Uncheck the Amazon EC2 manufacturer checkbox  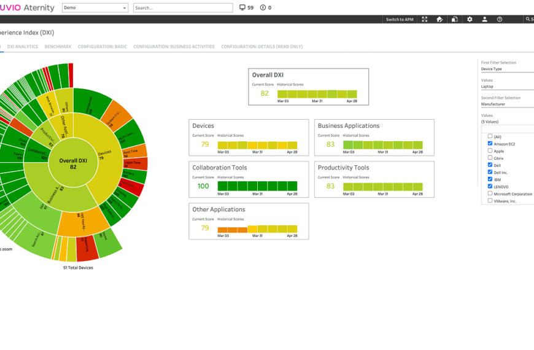pyautogui.click(x=490, y=144)
